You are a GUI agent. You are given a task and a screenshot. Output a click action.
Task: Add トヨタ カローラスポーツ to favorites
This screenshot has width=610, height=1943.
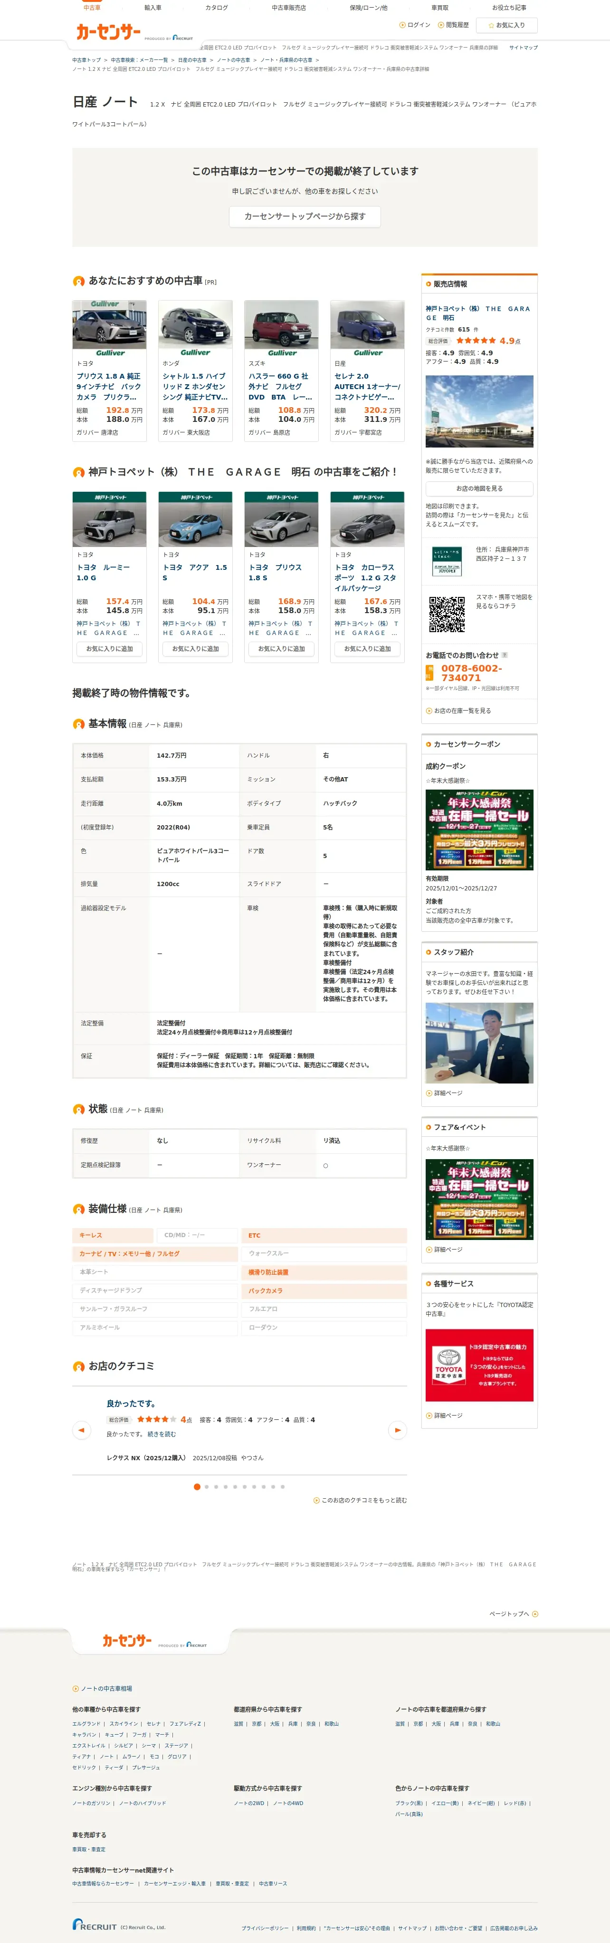tap(368, 649)
